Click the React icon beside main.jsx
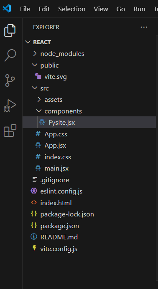 coord(38,168)
